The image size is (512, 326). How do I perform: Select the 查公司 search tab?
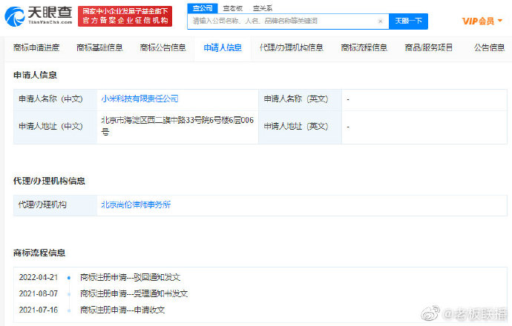coord(202,7)
